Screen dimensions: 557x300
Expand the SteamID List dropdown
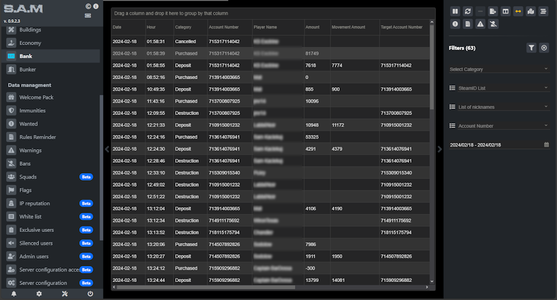pyautogui.click(x=499, y=88)
